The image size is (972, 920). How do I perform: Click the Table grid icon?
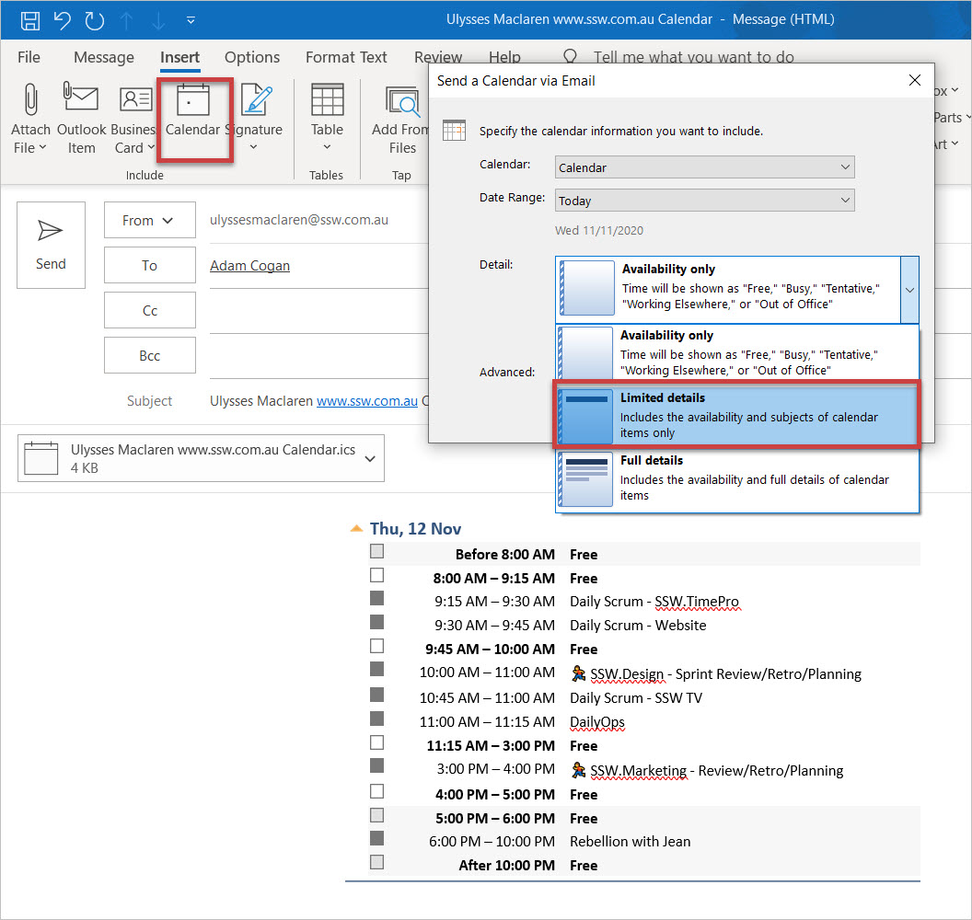[327, 99]
